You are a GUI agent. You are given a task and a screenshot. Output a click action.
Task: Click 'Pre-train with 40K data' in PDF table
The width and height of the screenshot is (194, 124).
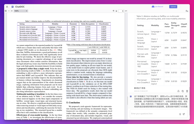(x=27, y=33)
